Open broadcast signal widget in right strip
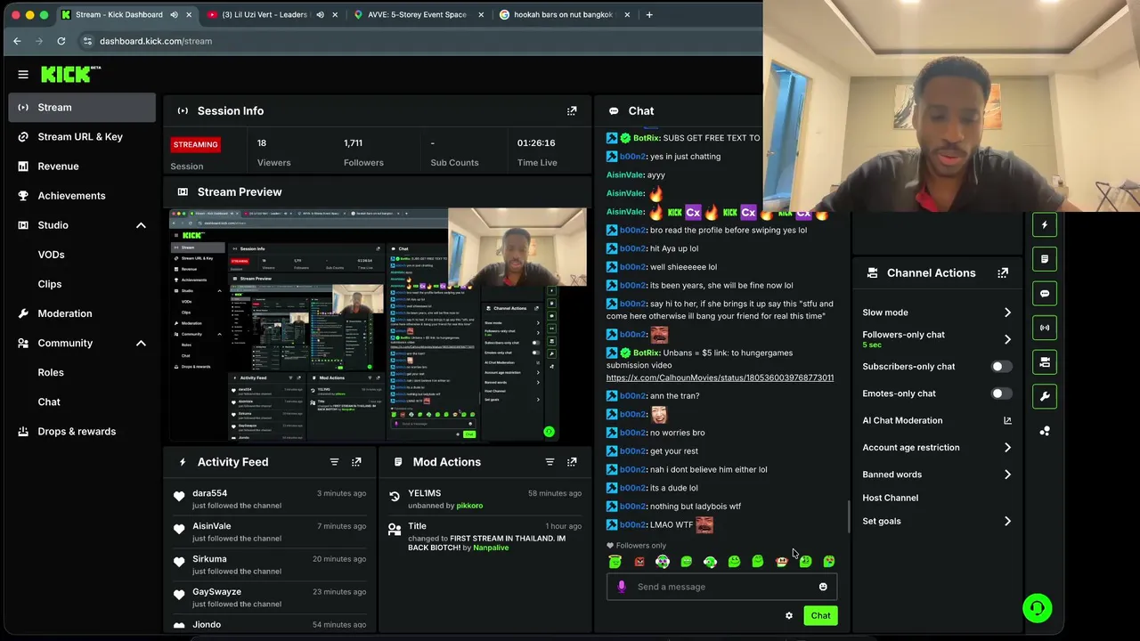Screen dimensions: 1140x641 (1045, 328)
